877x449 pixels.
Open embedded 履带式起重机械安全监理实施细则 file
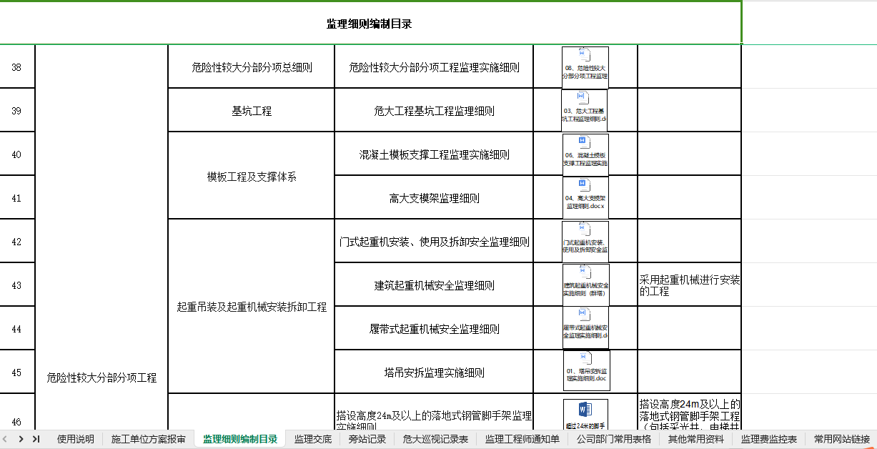click(x=585, y=329)
